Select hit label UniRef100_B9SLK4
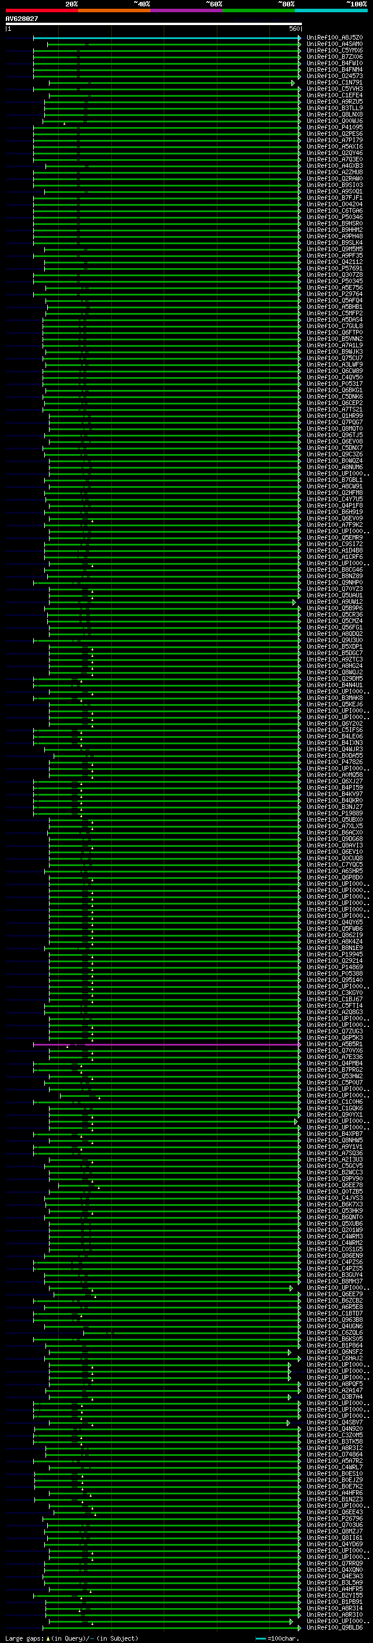 (335, 242)
